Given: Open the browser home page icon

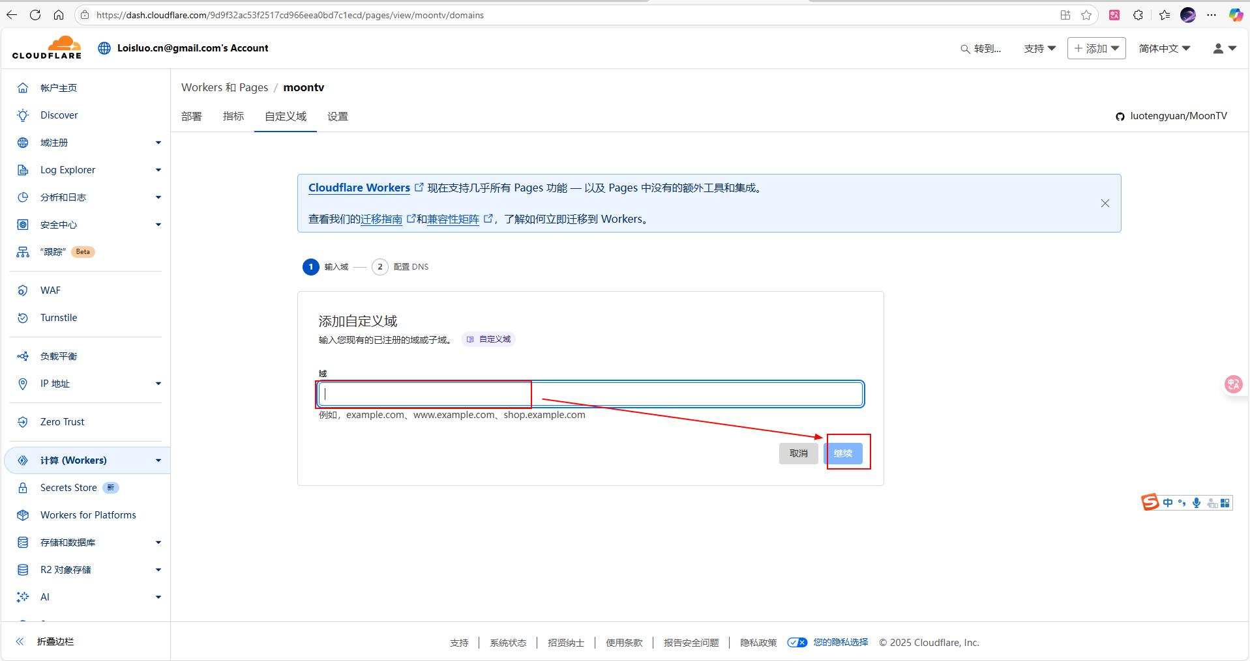Looking at the screenshot, I should tap(59, 15).
